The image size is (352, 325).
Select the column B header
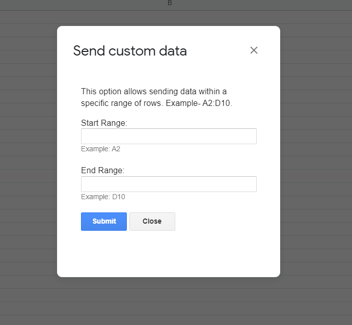(170, 3)
